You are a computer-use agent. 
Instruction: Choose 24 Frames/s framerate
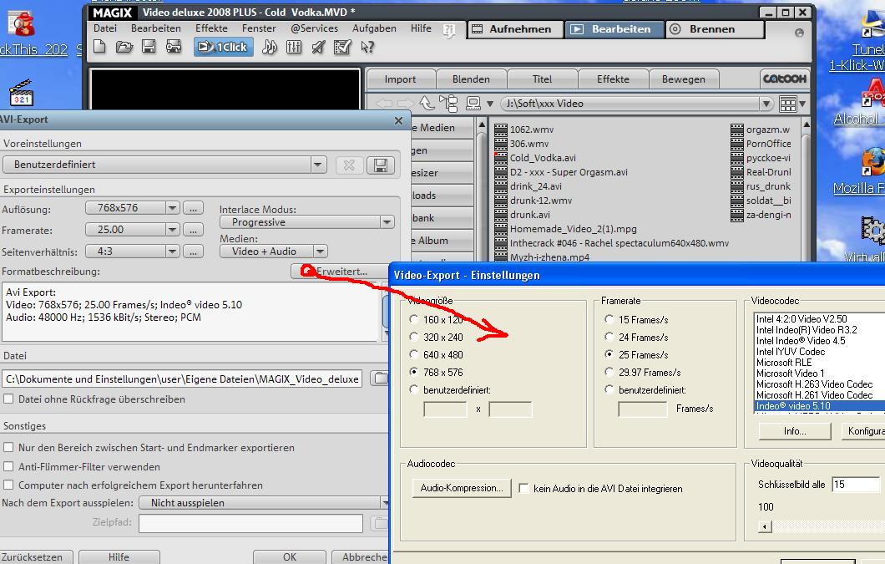(x=609, y=338)
